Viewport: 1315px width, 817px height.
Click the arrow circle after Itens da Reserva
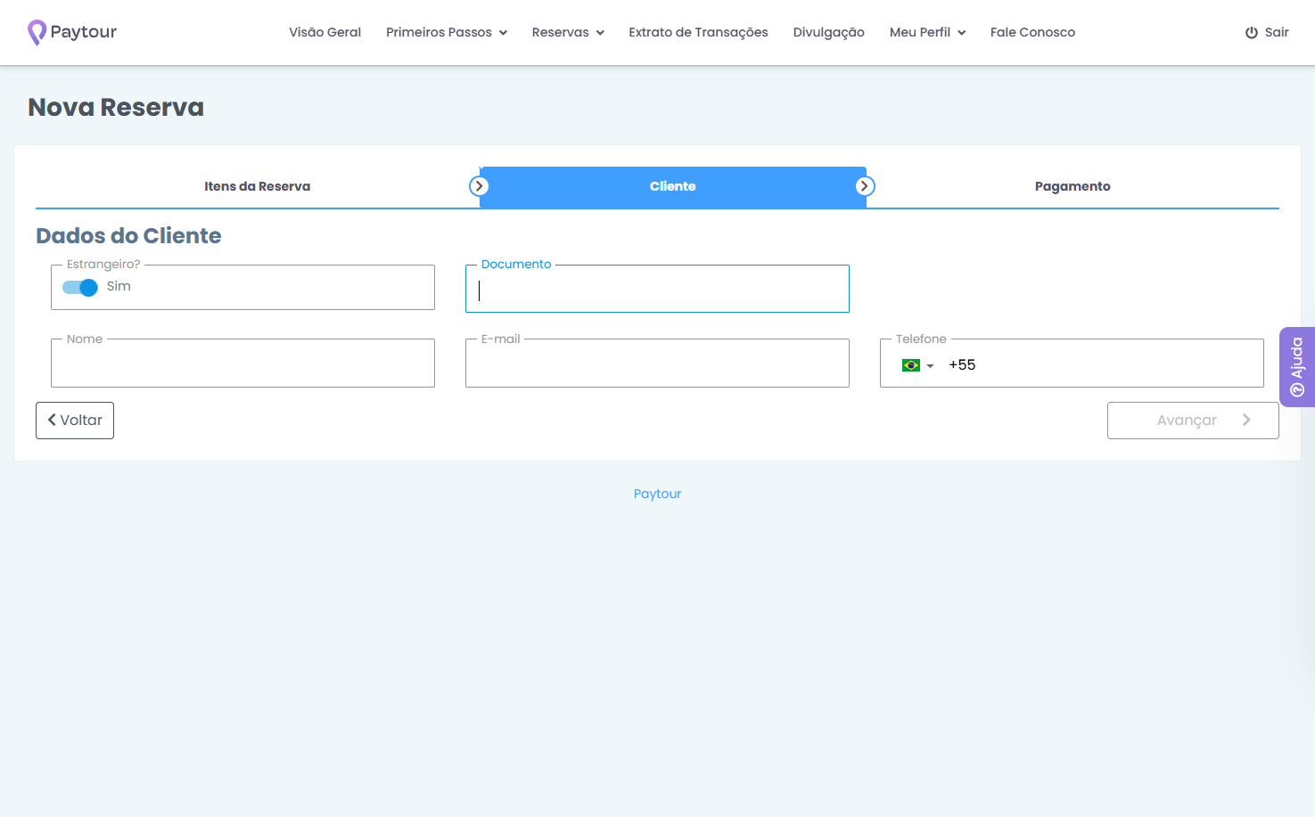coord(479,186)
